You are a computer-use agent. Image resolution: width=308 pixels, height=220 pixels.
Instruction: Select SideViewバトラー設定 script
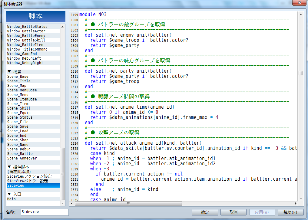click(x=33, y=181)
